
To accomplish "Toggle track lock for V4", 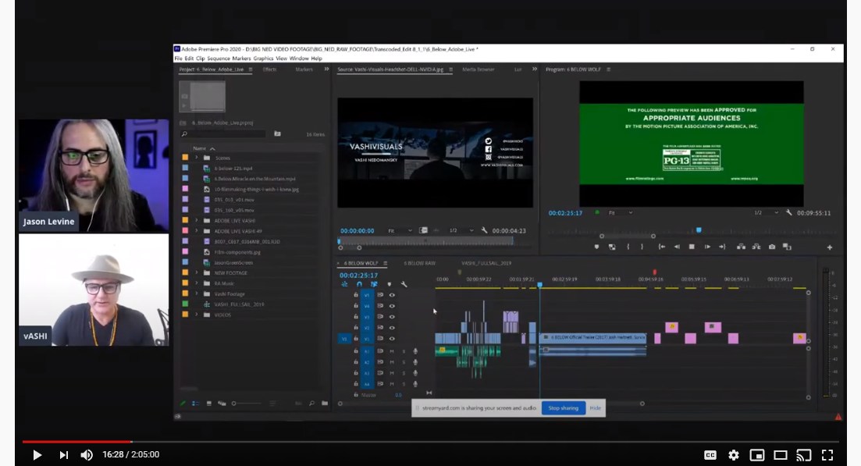I will click(x=356, y=306).
